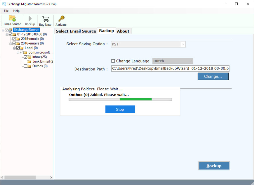The image size is (254, 185).
Task: Select the Outbox (0) tree label
Action: (x=40, y=66)
